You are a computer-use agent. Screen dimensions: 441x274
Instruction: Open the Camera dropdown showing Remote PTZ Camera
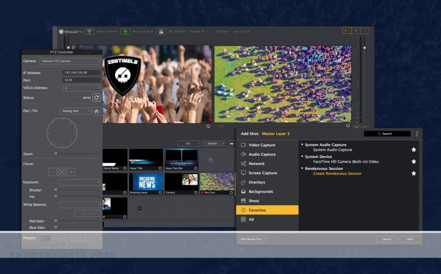pyautogui.click(x=70, y=61)
